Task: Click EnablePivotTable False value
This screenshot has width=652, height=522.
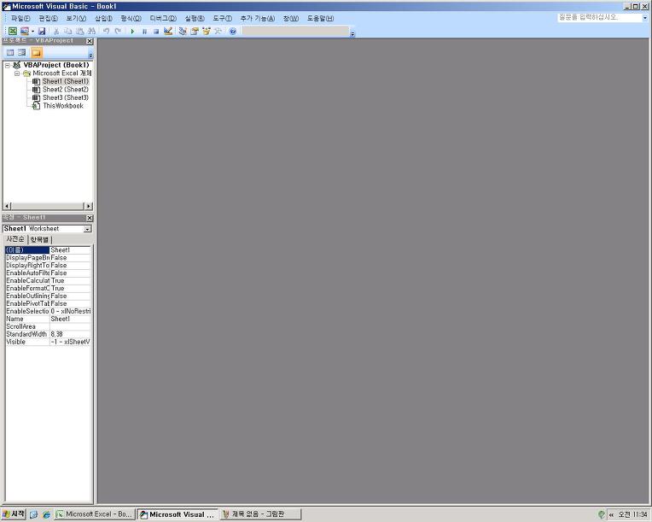Action: click(70, 304)
